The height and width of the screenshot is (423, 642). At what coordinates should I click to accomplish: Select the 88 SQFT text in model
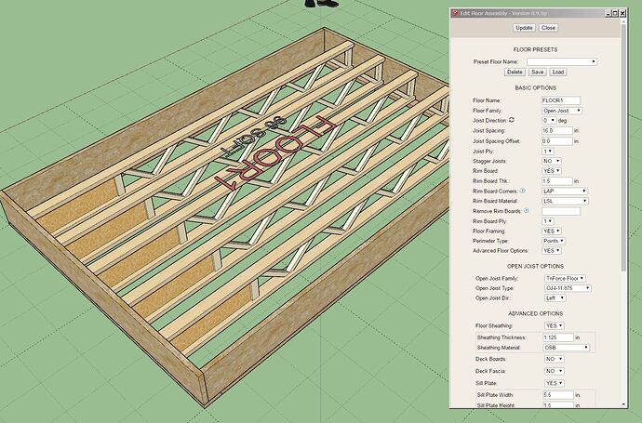[252, 137]
